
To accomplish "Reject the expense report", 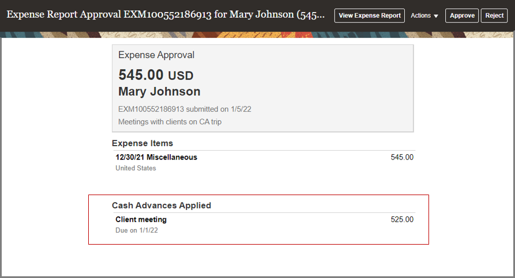I will coord(494,16).
